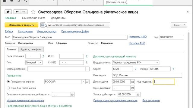Image resolution: width=193 pixels, height=108 pixels.
Task: Click the ИНН input field
Action: pyautogui.click(x=71, y=56)
